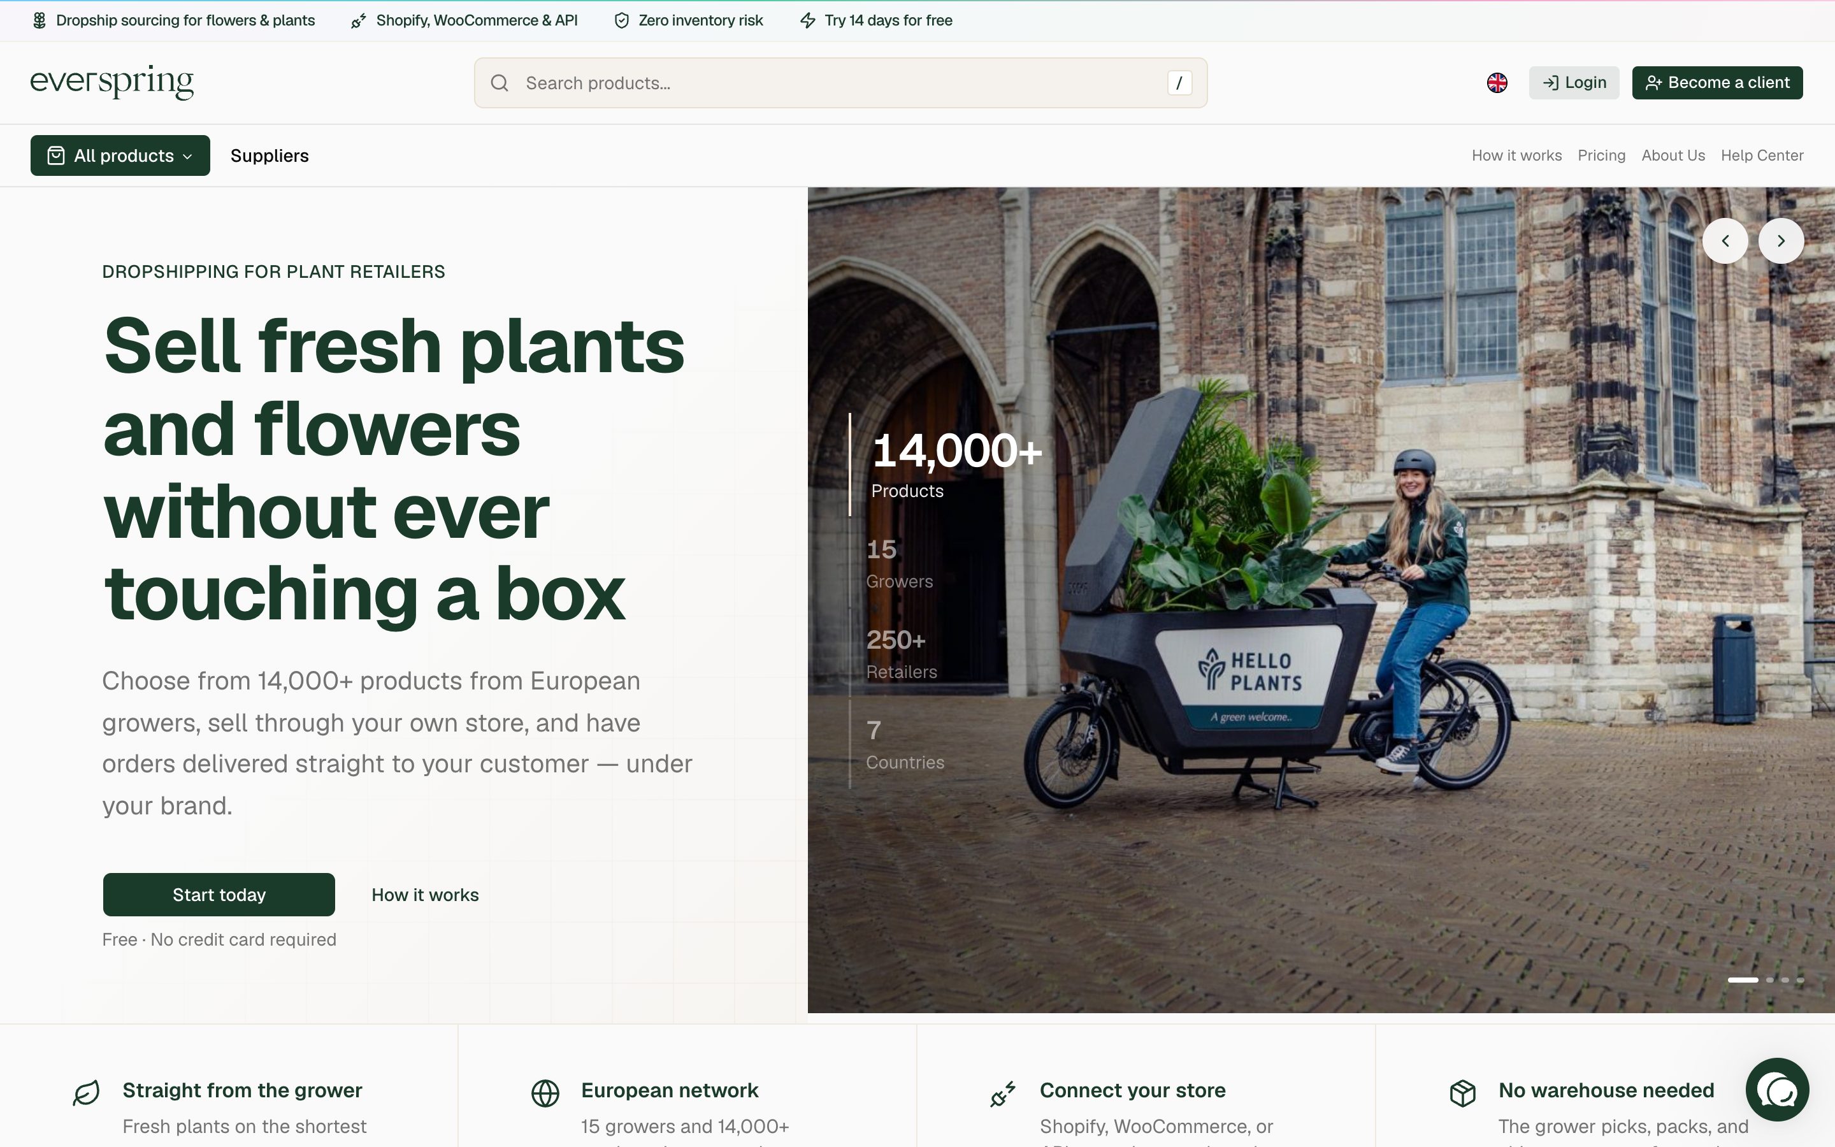
Task: Click DROPSHIPPING FOR PLANT RETAILERS label
Action: pos(274,271)
